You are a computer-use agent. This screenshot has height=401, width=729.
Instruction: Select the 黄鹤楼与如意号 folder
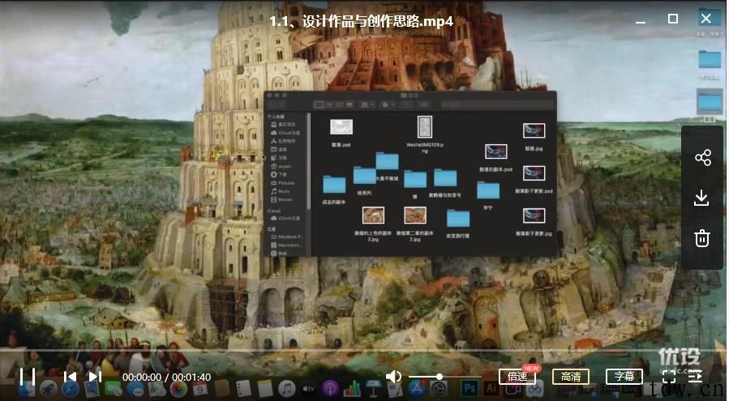(x=445, y=177)
